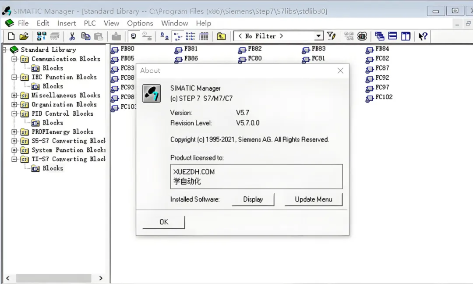Switch to Large Icons view
The height and width of the screenshot is (284, 473).
(x=164, y=36)
